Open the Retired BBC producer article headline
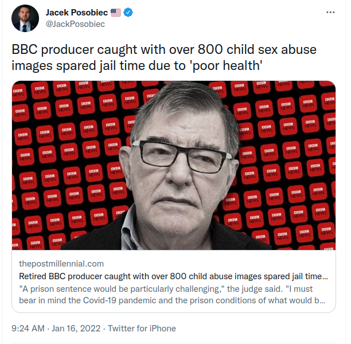 173,276
